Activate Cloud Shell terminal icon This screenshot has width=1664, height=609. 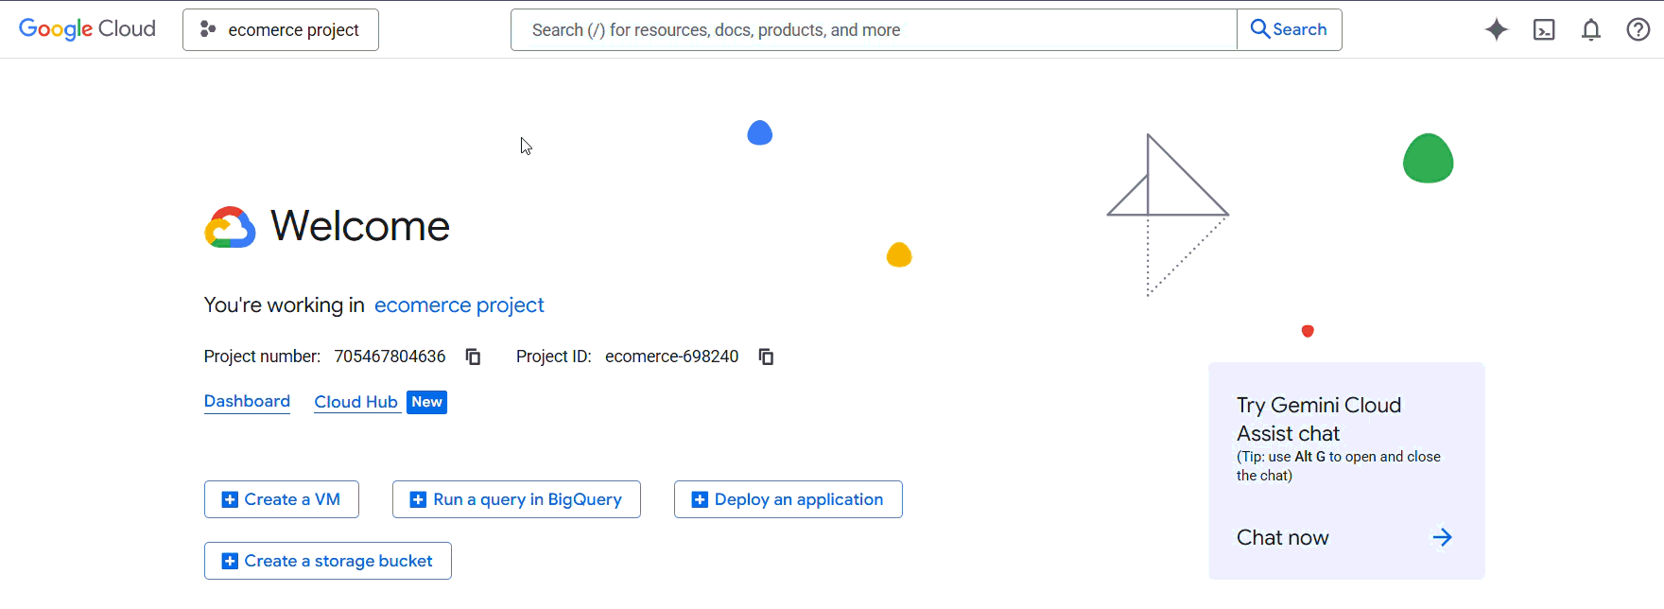(1544, 30)
